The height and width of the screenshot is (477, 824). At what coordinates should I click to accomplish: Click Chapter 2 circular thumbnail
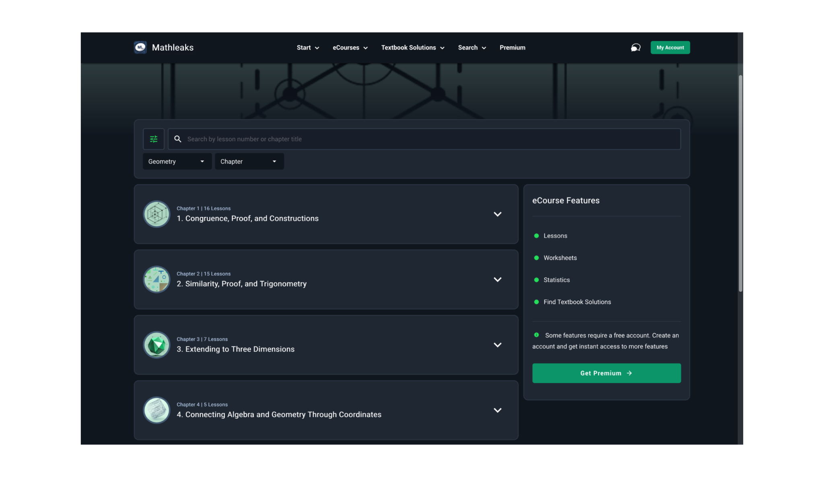[x=157, y=280]
